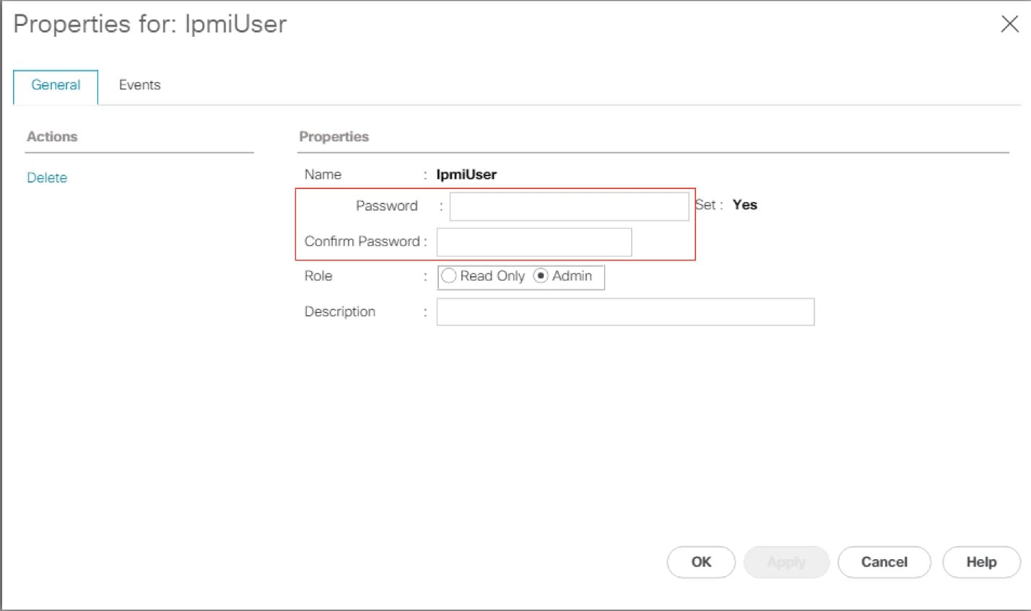Close the IpmiUser properties dialog

1009,24
